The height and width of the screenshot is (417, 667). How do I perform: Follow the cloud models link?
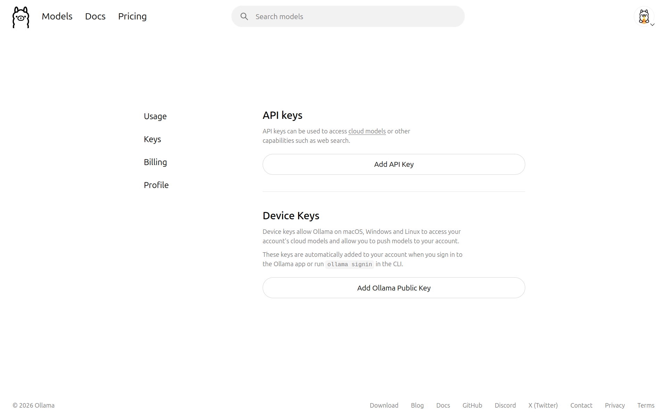(x=367, y=131)
